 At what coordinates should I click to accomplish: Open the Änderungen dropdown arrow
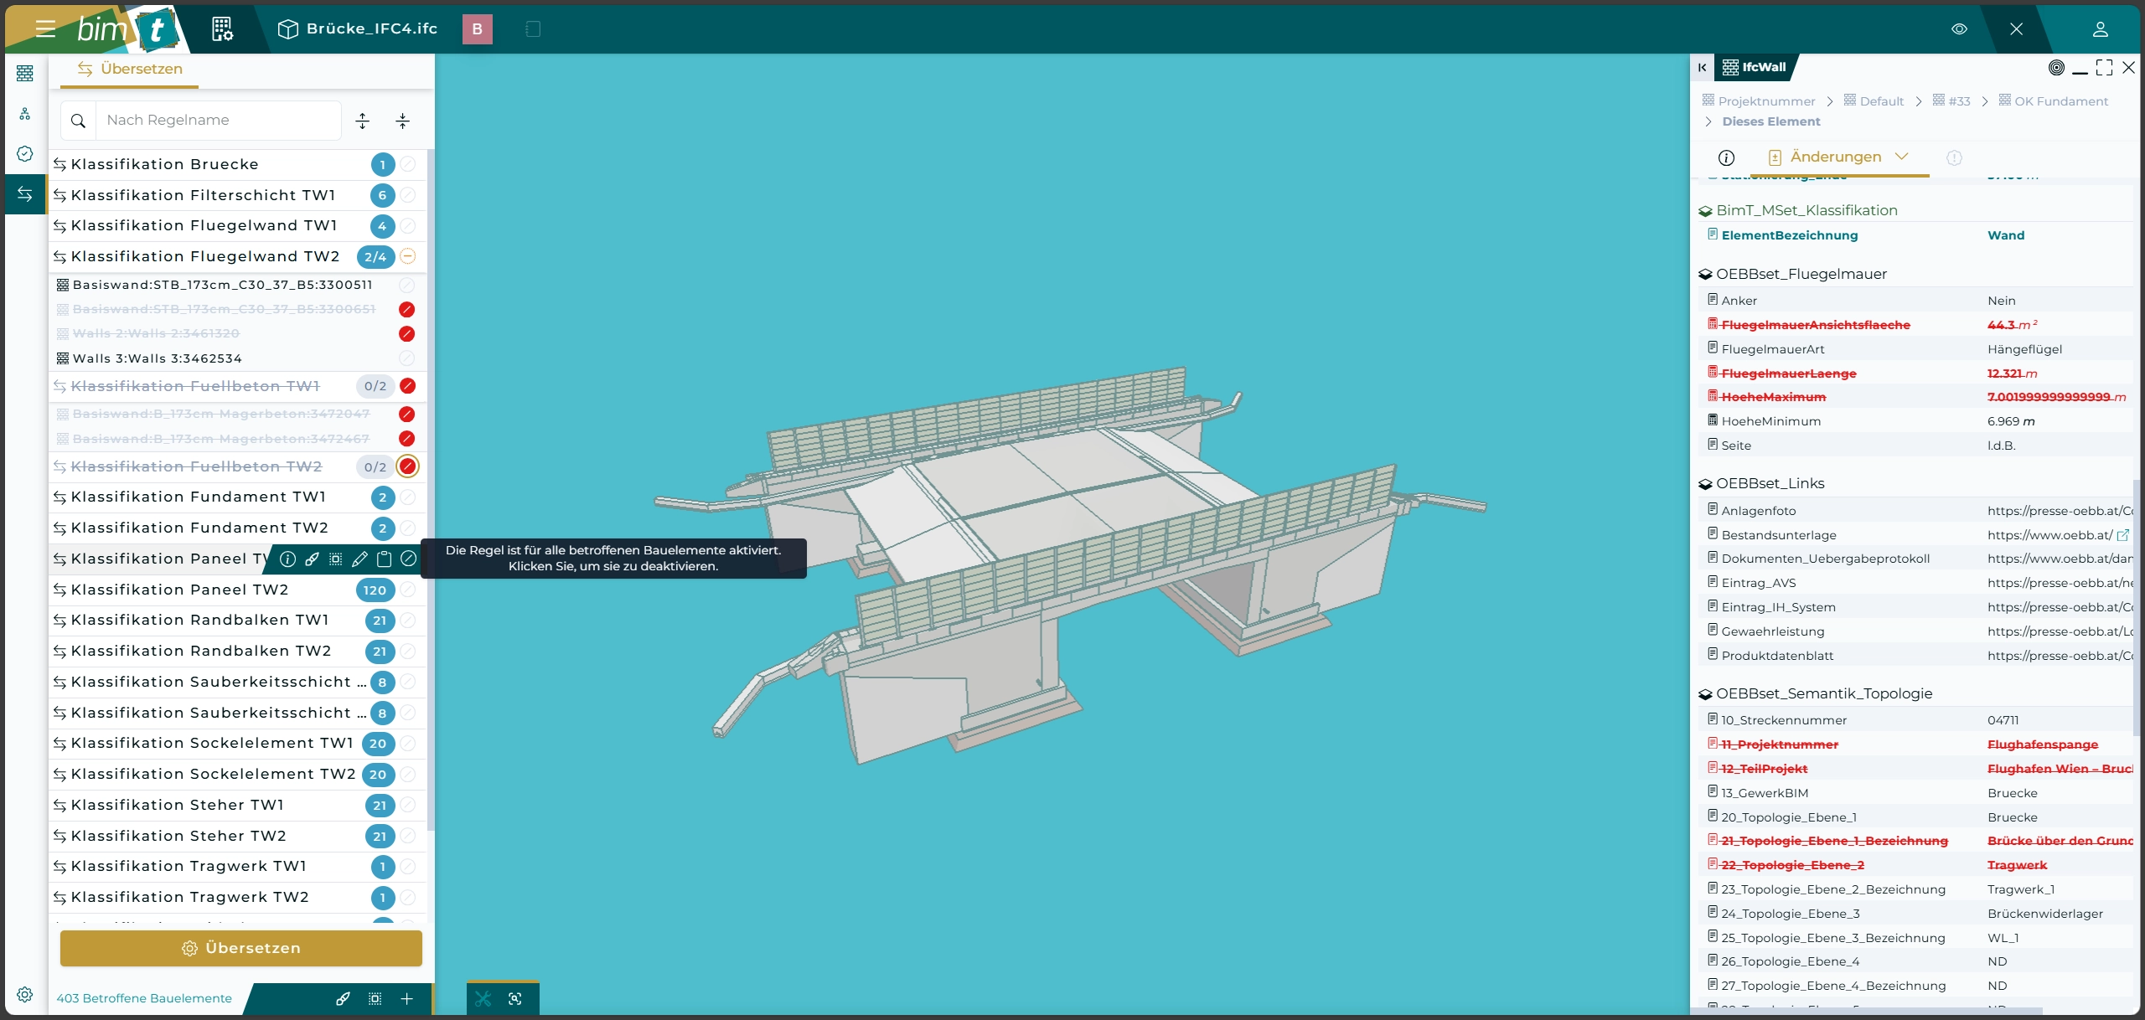[1901, 157]
